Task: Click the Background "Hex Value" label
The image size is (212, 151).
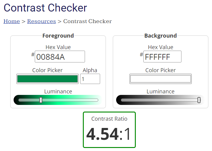Action: coord(161,47)
